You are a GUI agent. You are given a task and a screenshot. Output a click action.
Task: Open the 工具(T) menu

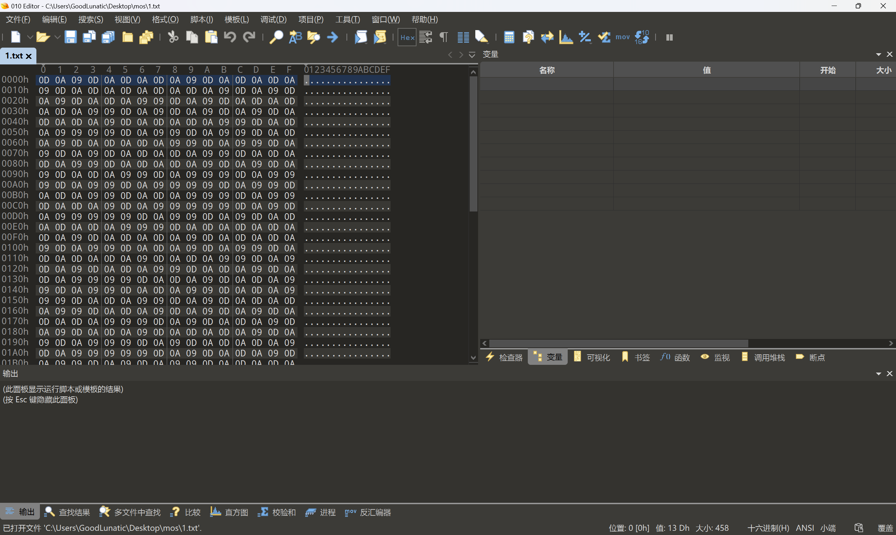pyautogui.click(x=348, y=20)
